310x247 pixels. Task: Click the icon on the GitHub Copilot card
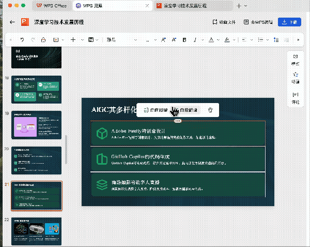coord(102,159)
